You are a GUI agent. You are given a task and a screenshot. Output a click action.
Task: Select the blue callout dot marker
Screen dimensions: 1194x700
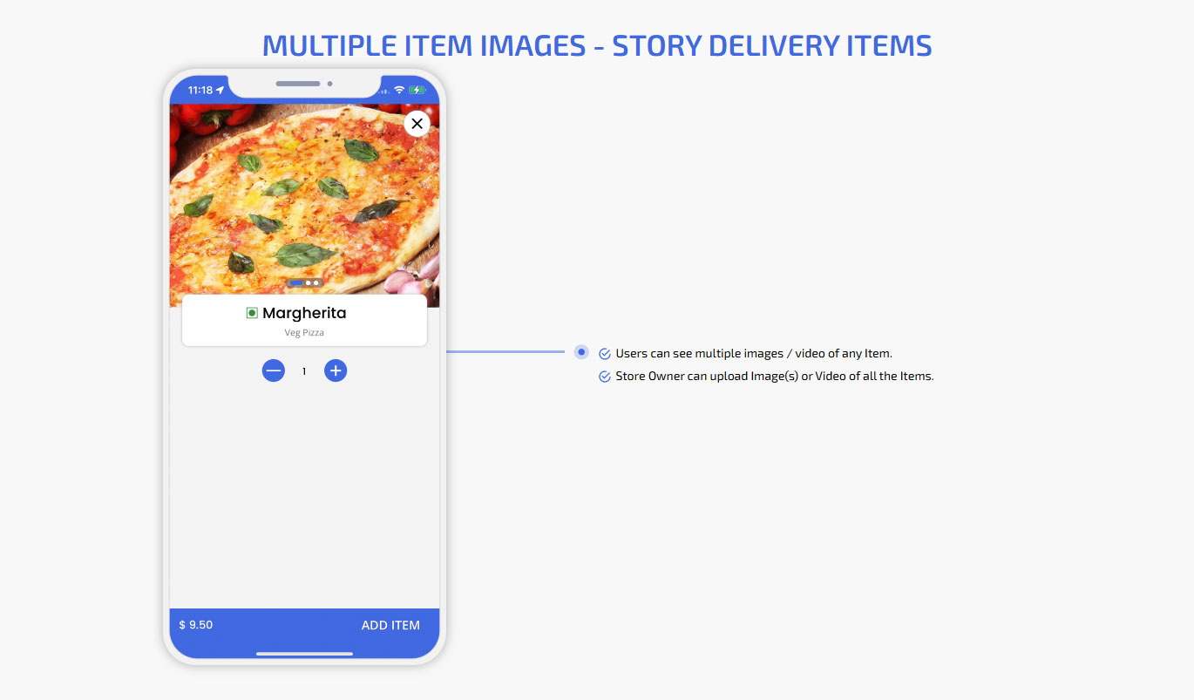(581, 351)
